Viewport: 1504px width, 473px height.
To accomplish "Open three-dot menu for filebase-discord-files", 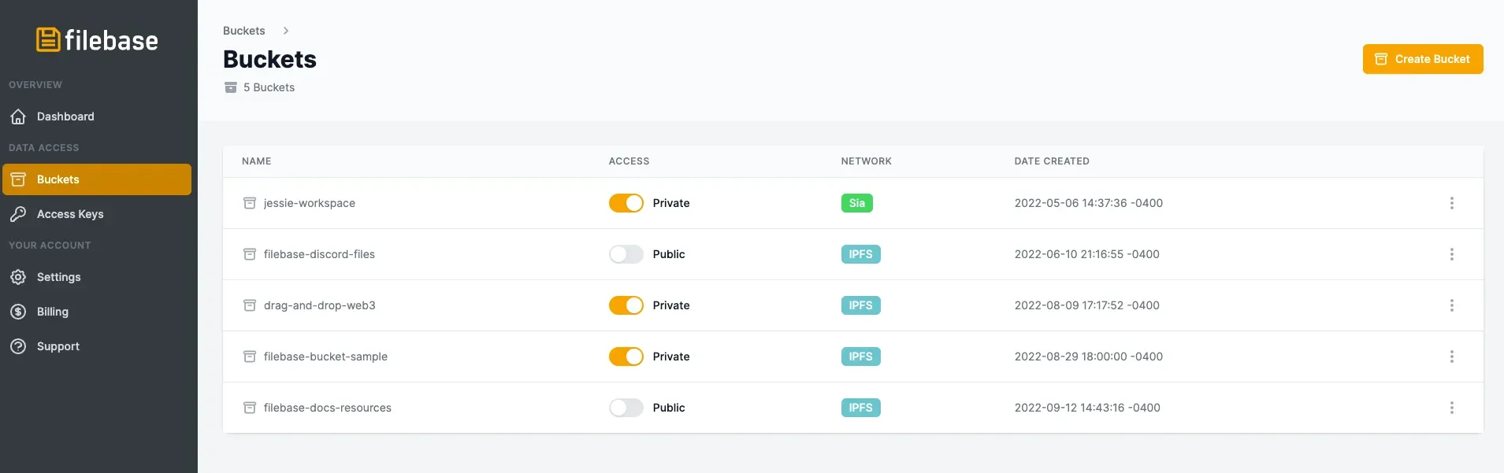I will (x=1451, y=254).
